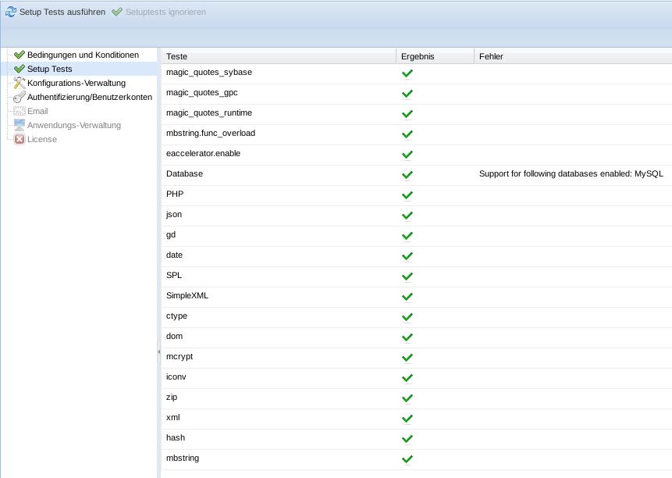Select the Database test row
The height and width of the screenshot is (478, 672).
click(417, 175)
